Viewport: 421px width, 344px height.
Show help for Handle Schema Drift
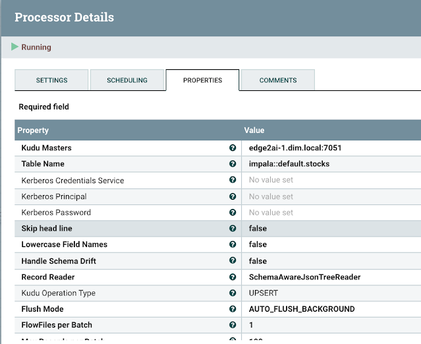233,261
